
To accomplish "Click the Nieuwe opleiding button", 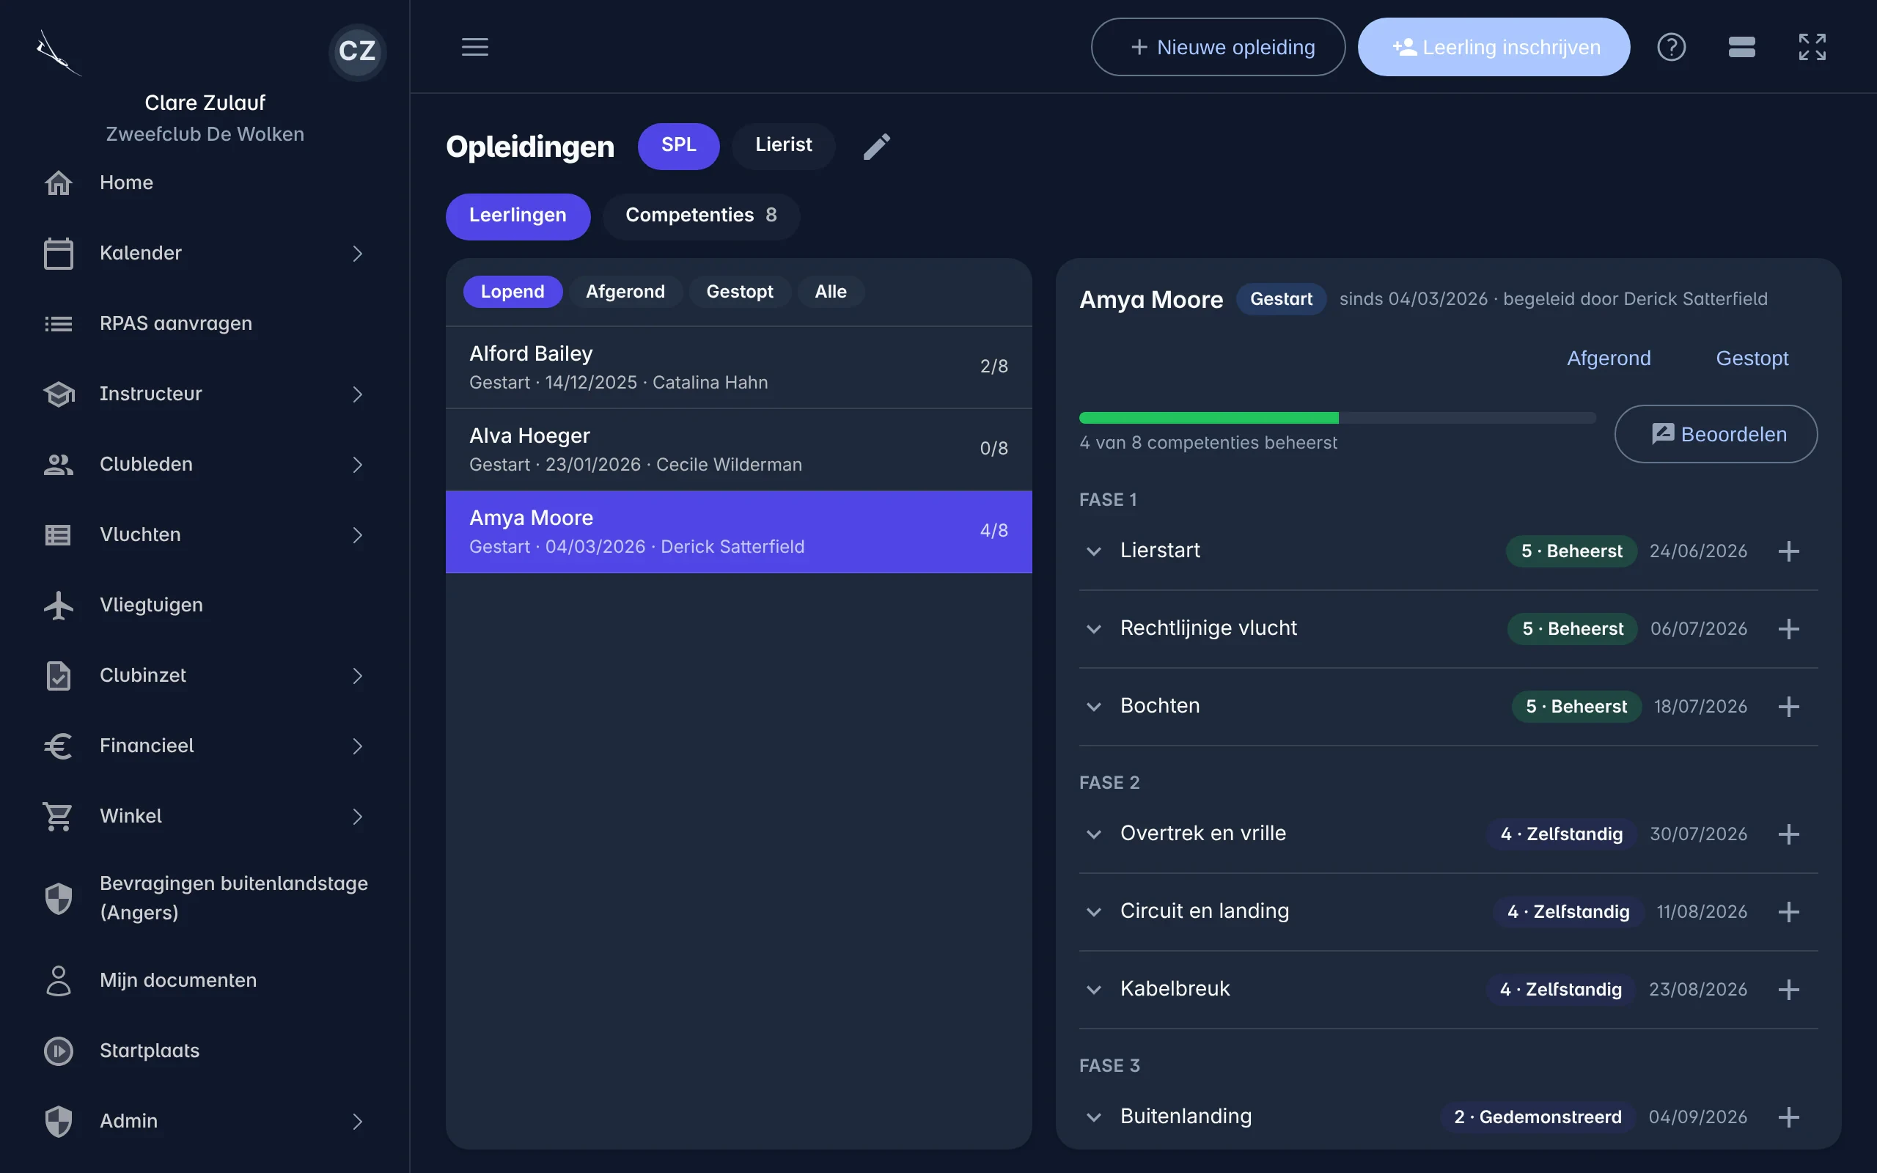I will coord(1218,46).
